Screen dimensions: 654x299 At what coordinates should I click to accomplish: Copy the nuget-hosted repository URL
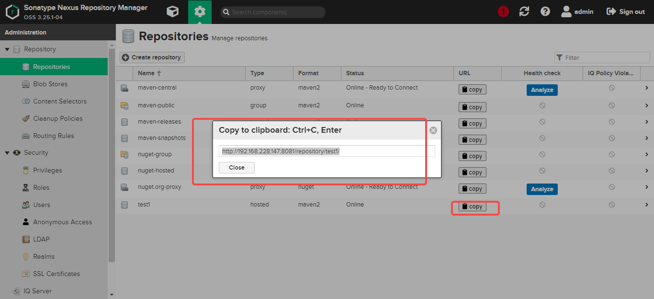[473, 172]
